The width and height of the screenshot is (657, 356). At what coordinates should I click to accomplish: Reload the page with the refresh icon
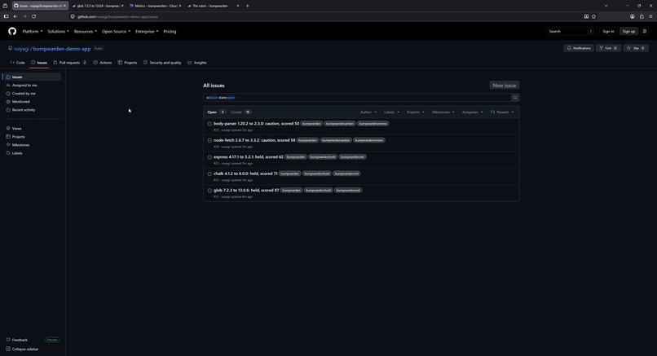34,16
